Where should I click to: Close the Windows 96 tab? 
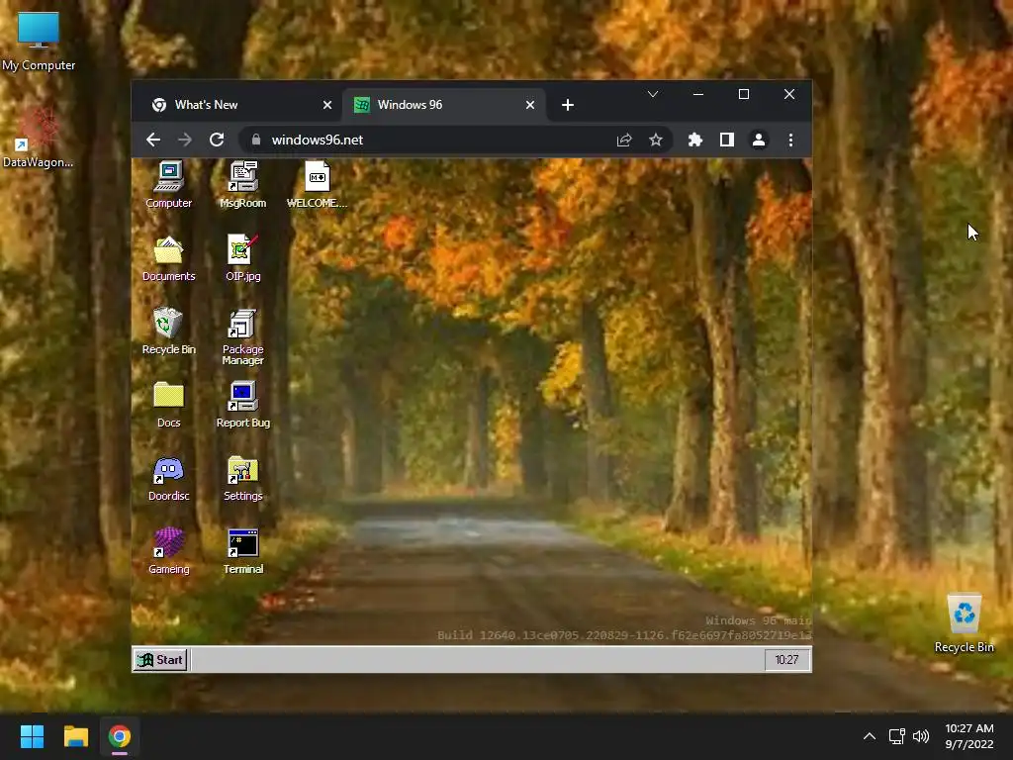(530, 105)
